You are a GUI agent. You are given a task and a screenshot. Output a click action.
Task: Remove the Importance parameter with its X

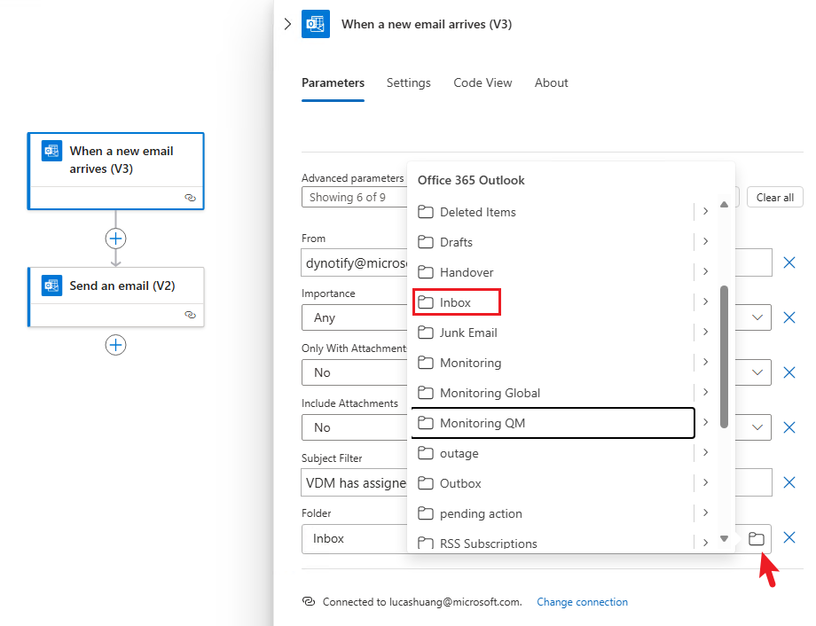click(789, 317)
